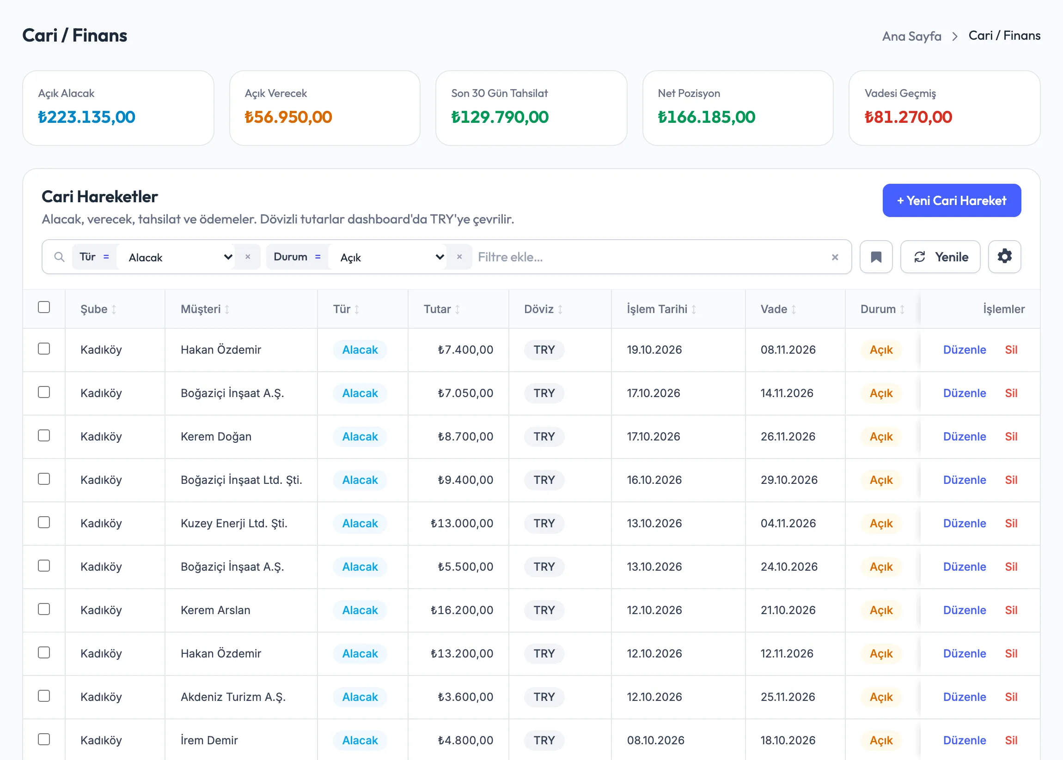The height and width of the screenshot is (760, 1063).
Task: Click the Durum filter equals operator
Action: click(x=318, y=257)
